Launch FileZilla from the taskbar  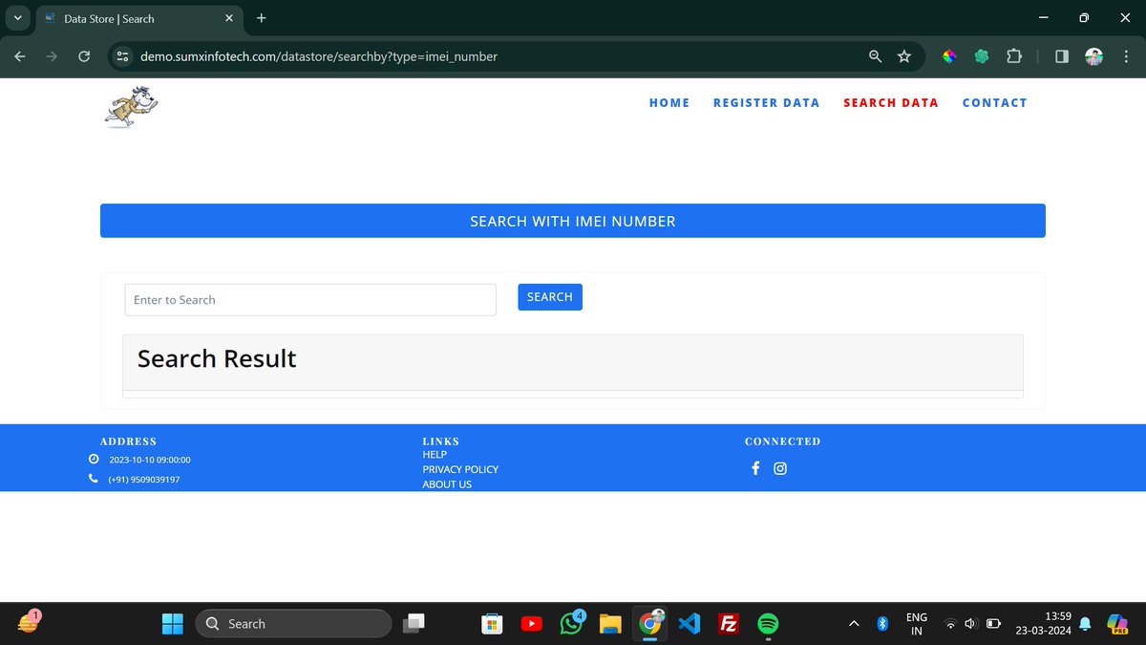coord(729,624)
